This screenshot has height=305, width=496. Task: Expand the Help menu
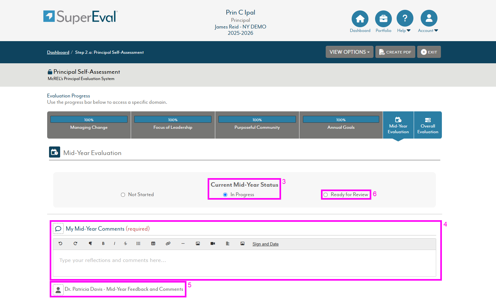405,19
